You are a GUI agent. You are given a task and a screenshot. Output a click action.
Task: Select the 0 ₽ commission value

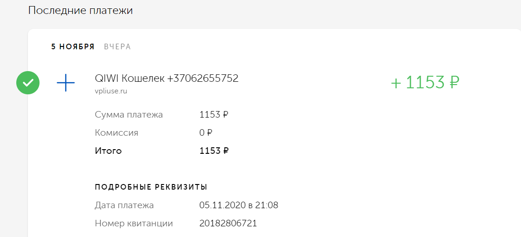click(x=206, y=133)
